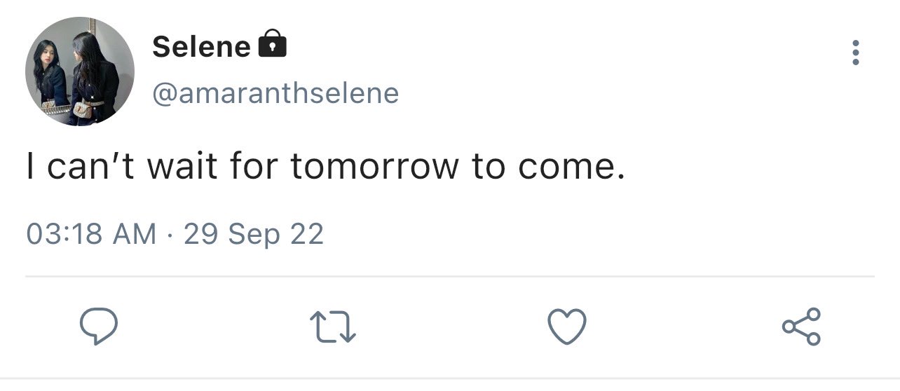Click the 03:18 AM timestamp
Screen dimensions: 900x391
tap(91, 233)
